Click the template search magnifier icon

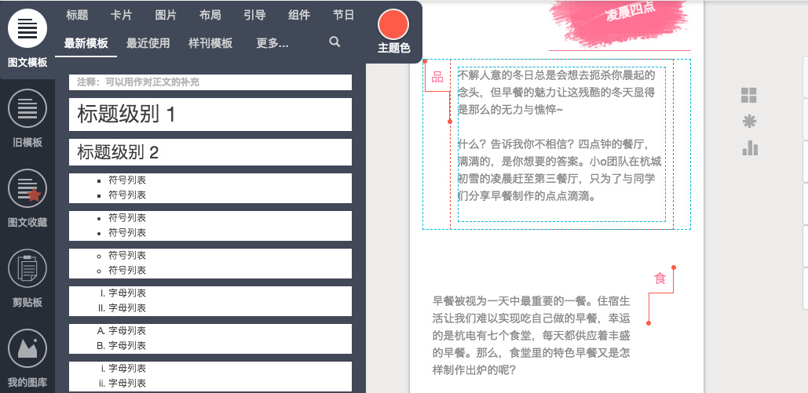(335, 42)
